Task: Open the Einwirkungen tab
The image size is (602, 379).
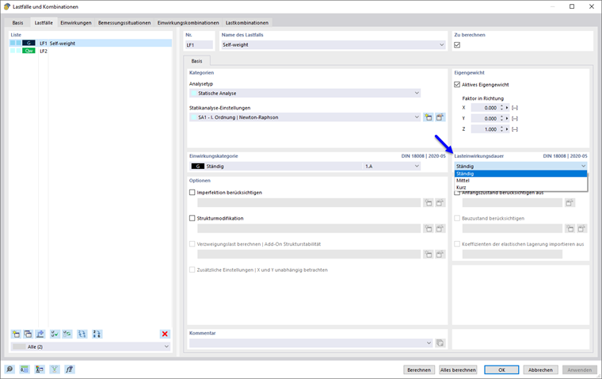Action: point(75,23)
